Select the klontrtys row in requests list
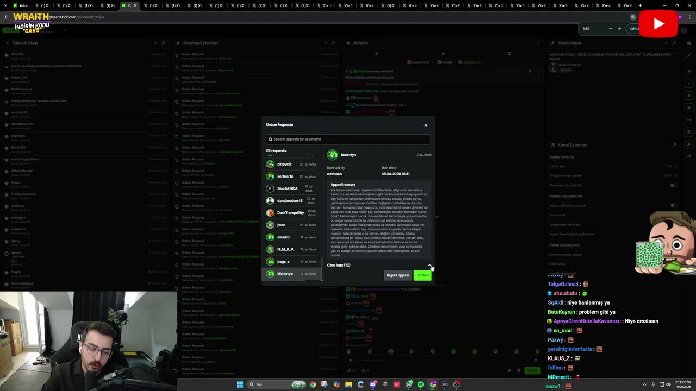Viewport: 696px width, 391px height. [292, 274]
